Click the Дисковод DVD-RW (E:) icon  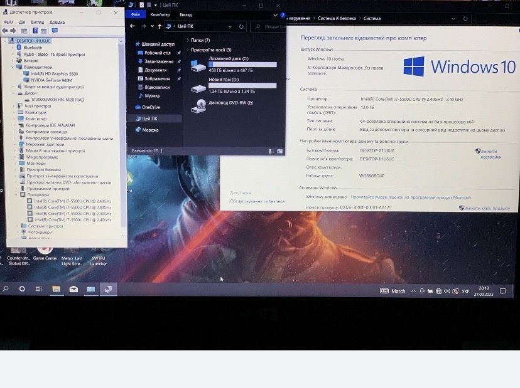tap(198, 107)
